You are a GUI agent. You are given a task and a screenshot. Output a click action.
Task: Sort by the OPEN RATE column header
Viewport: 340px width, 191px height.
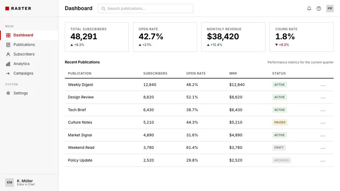[x=196, y=73]
